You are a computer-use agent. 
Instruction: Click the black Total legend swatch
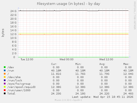[x=5, y=93]
